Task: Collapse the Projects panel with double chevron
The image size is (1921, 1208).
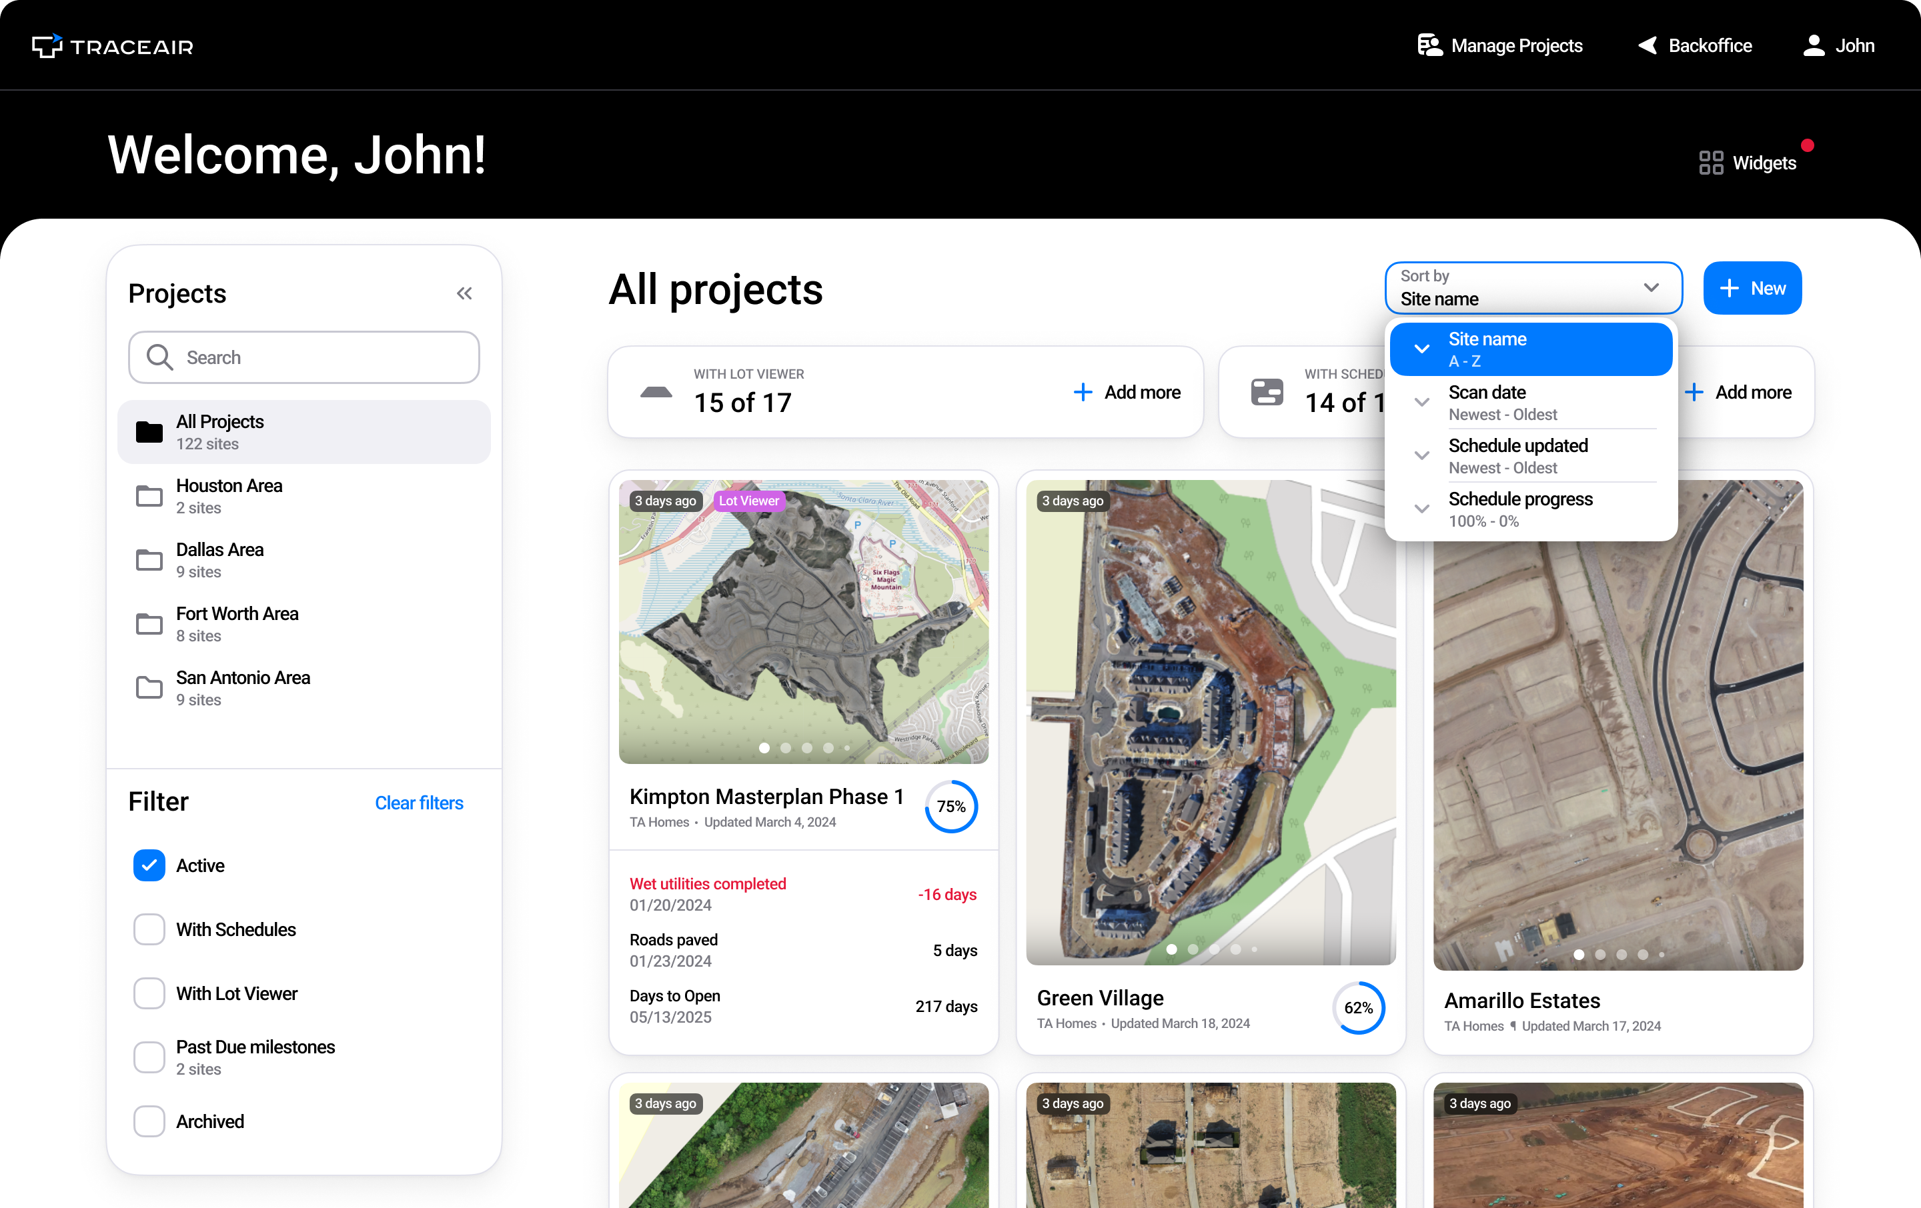Action: (x=464, y=293)
